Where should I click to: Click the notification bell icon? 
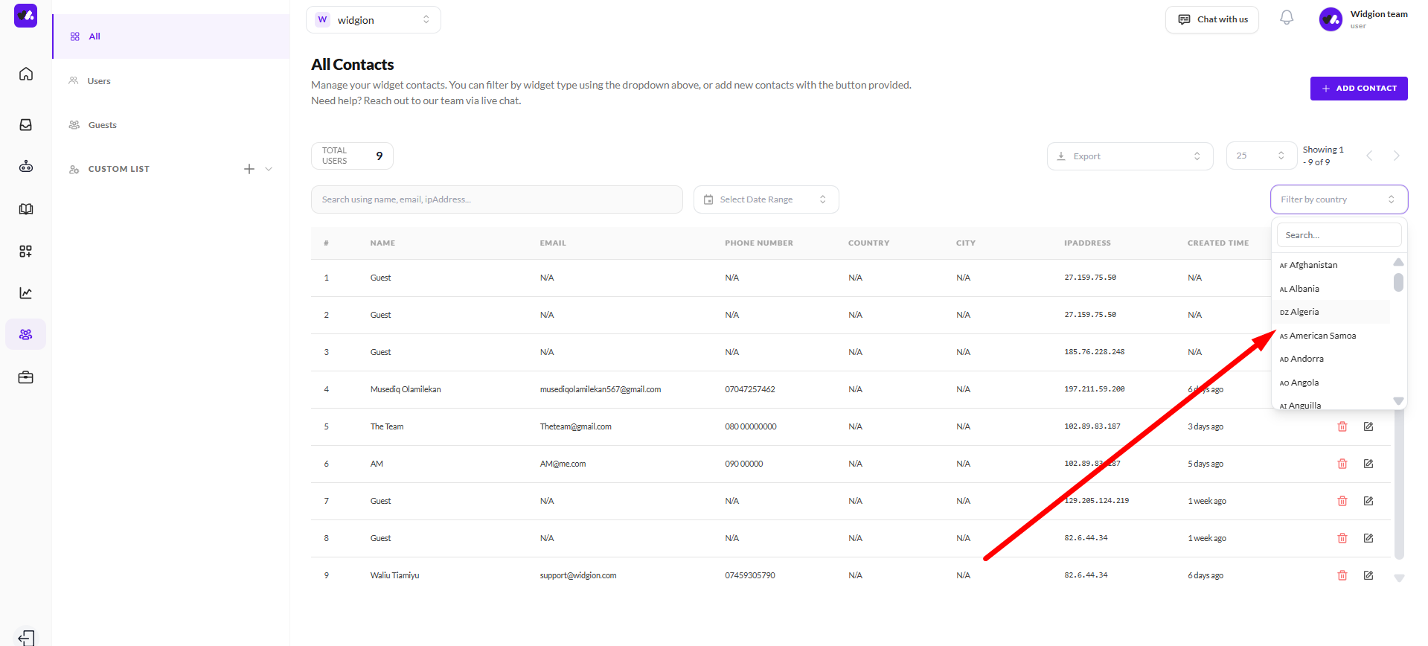[x=1287, y=18]
